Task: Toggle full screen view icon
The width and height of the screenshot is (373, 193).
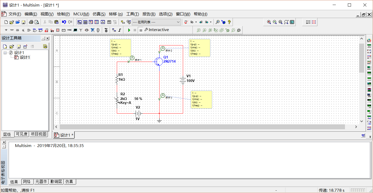Action: click(292, 22)
